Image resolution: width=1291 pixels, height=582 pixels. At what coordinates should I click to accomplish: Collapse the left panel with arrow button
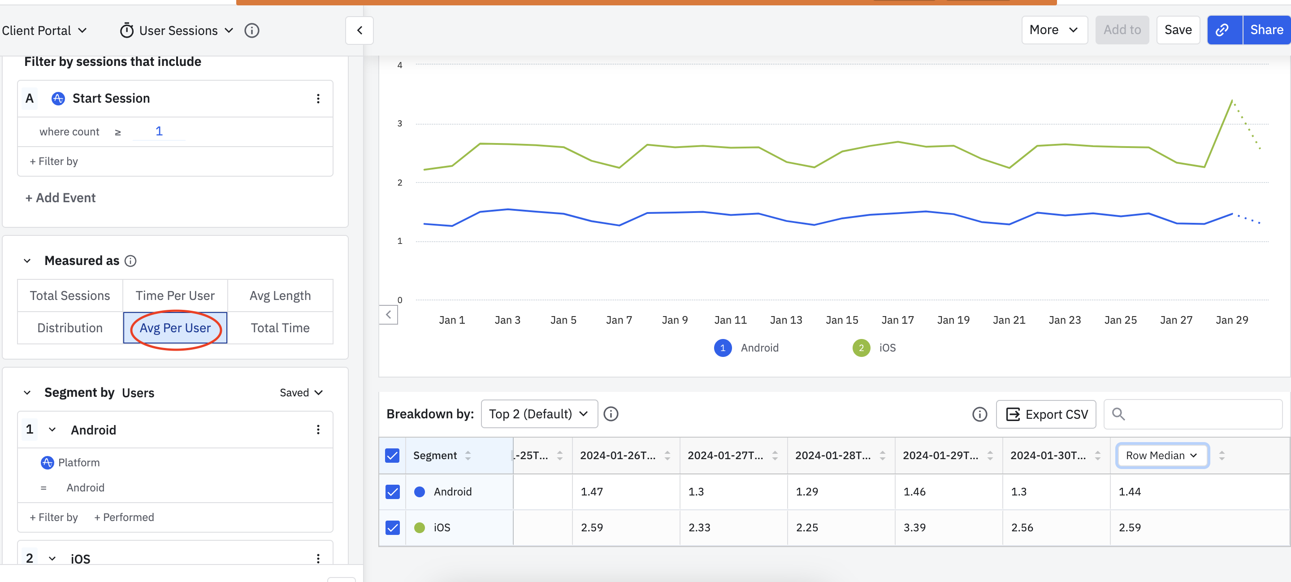pos(360,30)
